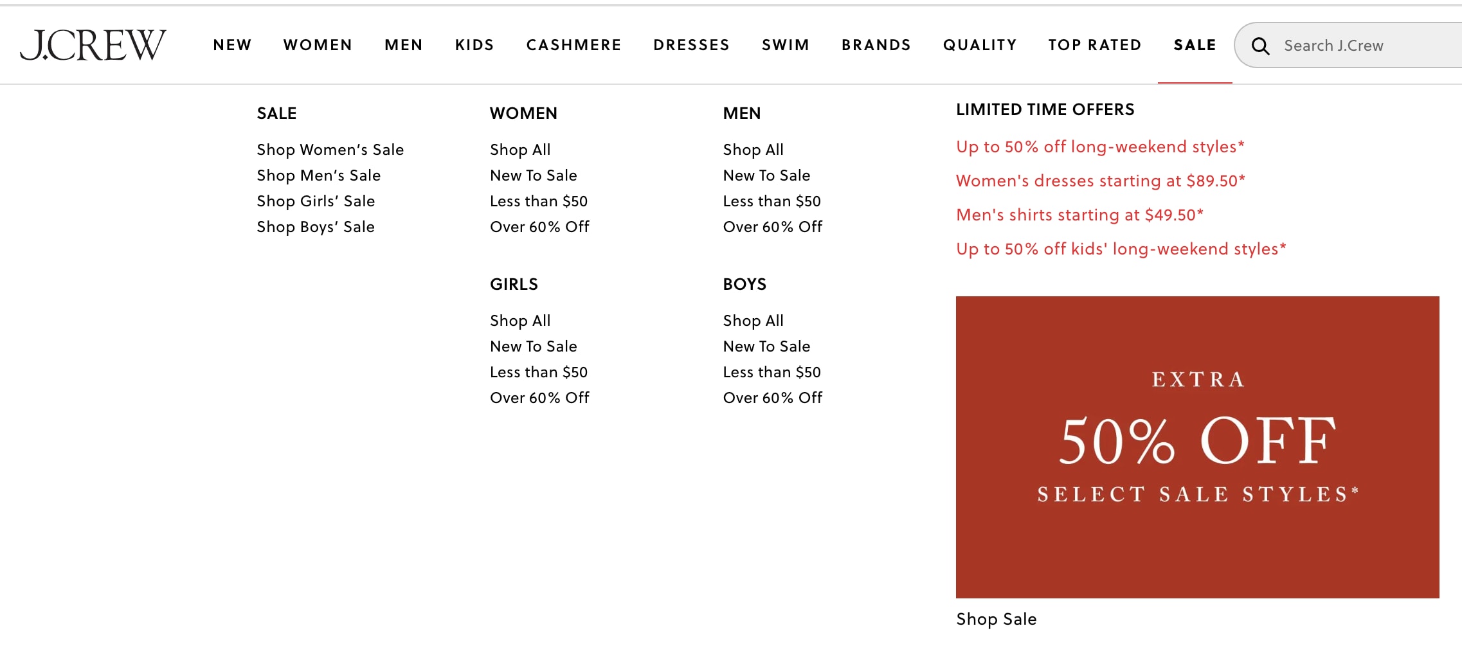Open the WOMEN navigation menu
Image resolution: width=1462 pixels, height=662 pixels.
tap(318, 45)
